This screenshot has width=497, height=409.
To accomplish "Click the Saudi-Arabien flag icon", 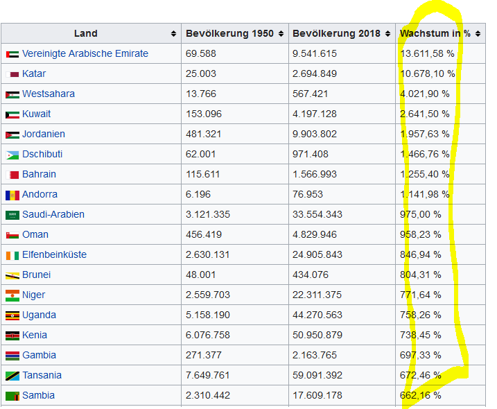I will coord(12,215).
